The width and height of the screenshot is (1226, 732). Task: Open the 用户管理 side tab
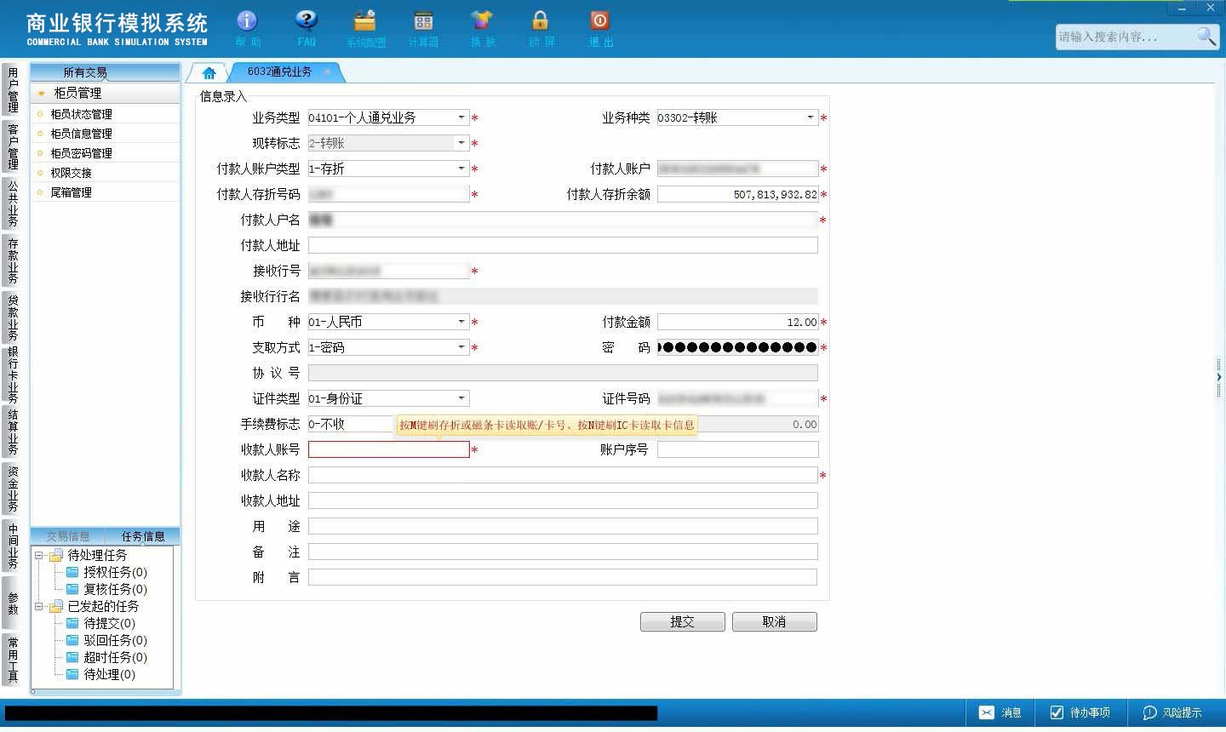[x=13, y=90]
